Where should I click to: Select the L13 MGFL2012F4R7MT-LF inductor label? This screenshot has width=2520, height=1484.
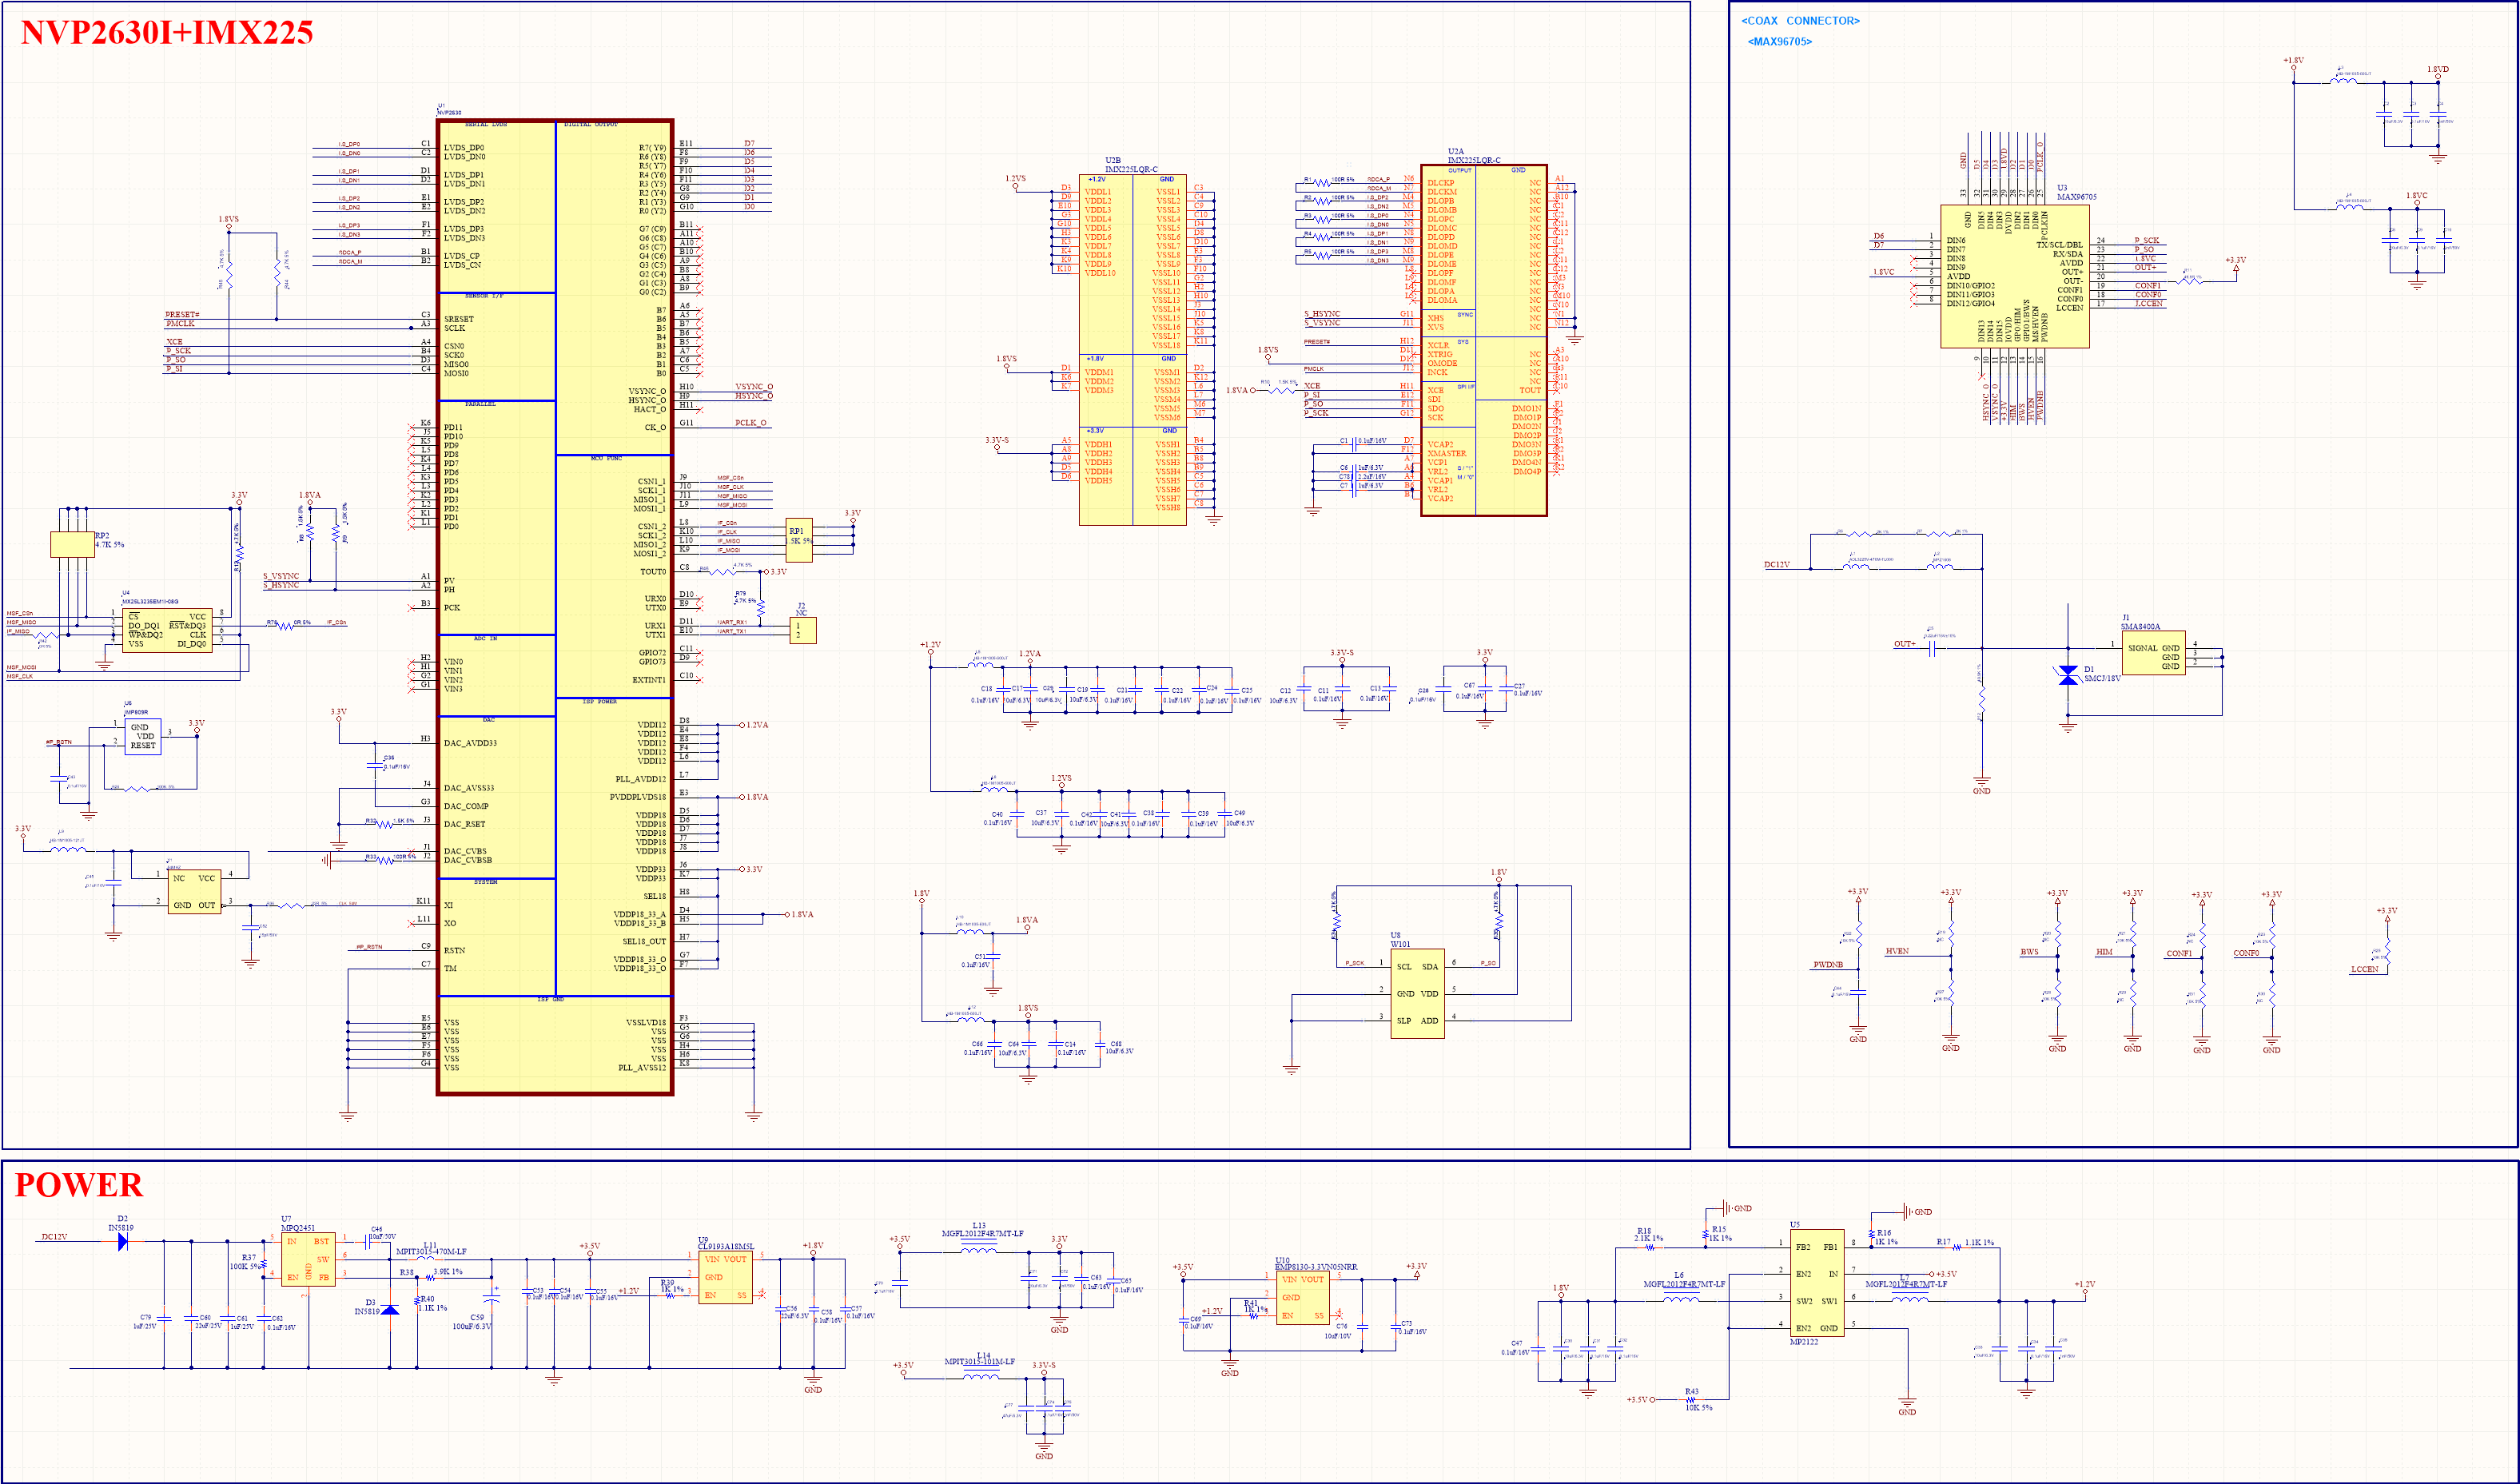(982, 1230)
